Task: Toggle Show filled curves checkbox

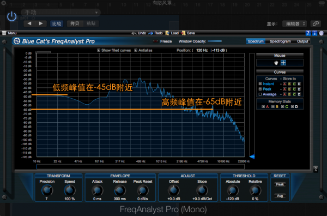Action: tap(99, 50)
